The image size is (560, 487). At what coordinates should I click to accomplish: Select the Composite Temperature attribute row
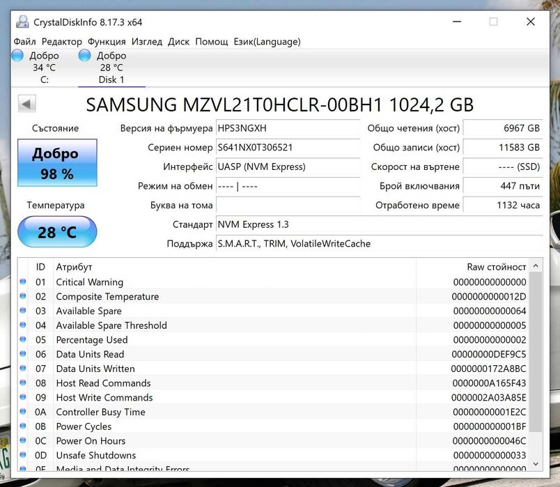pyautogui.click(x=273, y=296)
